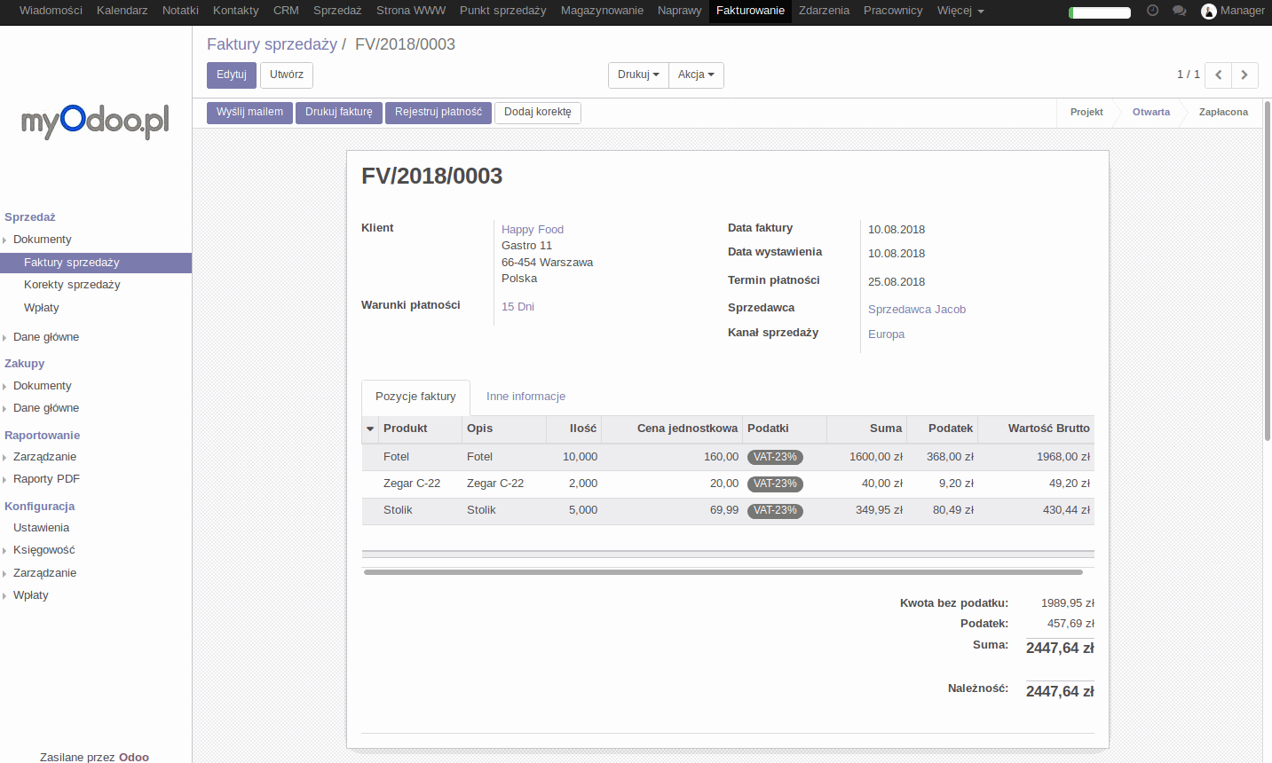Select Korekty sprzedaży in sidebar

pos(72,285)
